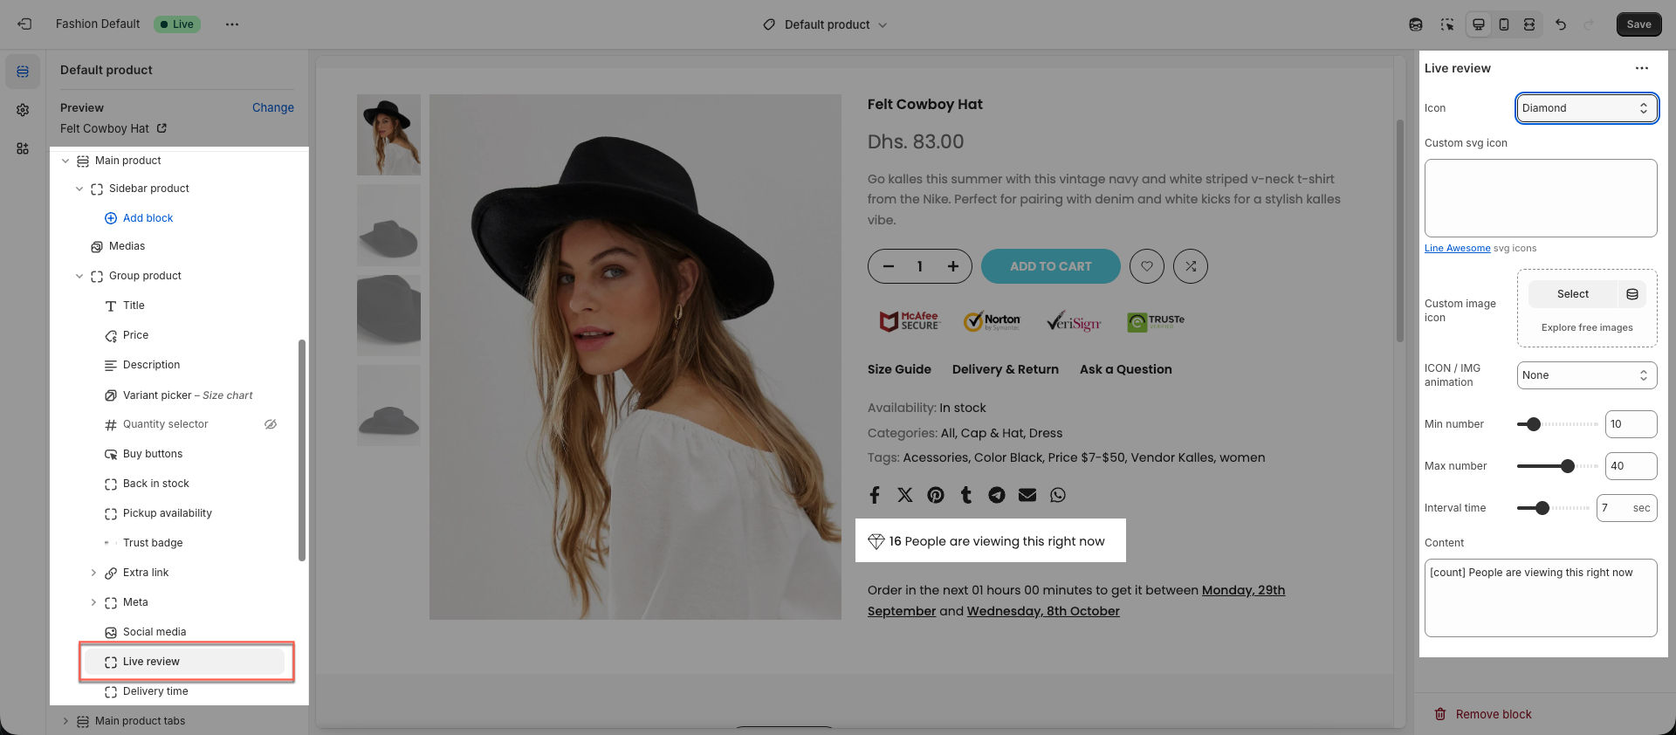Expand the Extra link block
The height and width of the screenshot is (735, 1676).
coord(93,573)
